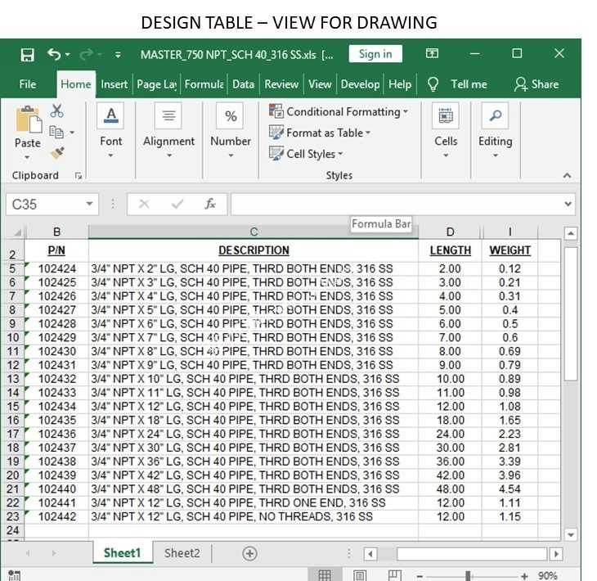The height and width of the screenshot is (581, 597).
Task: Click the Format Painter brush icon
Action: click(x=57, y=153)
